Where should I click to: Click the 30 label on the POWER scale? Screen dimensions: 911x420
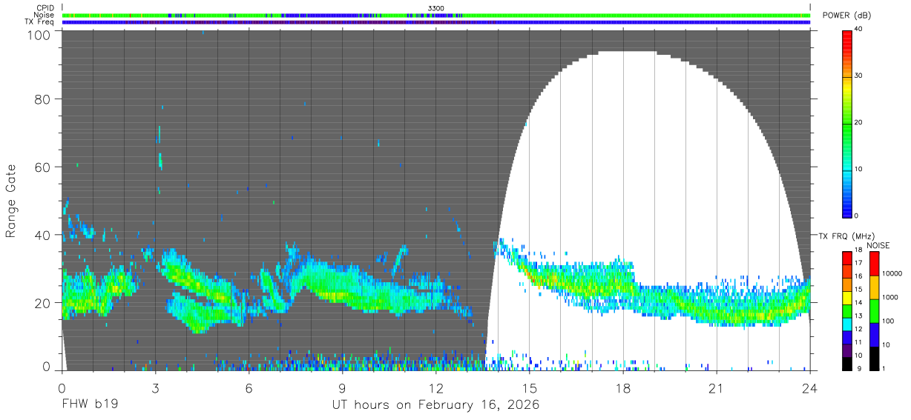tap(860, 76)
